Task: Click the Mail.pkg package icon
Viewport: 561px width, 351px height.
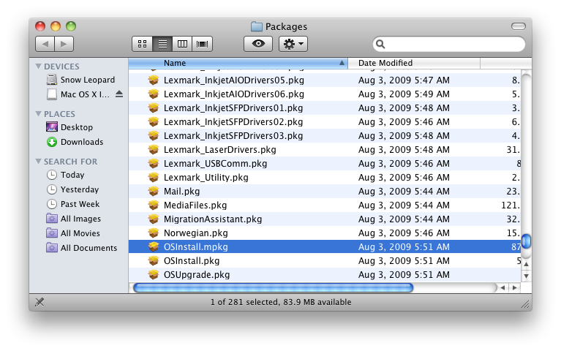Action: point(154,192)
